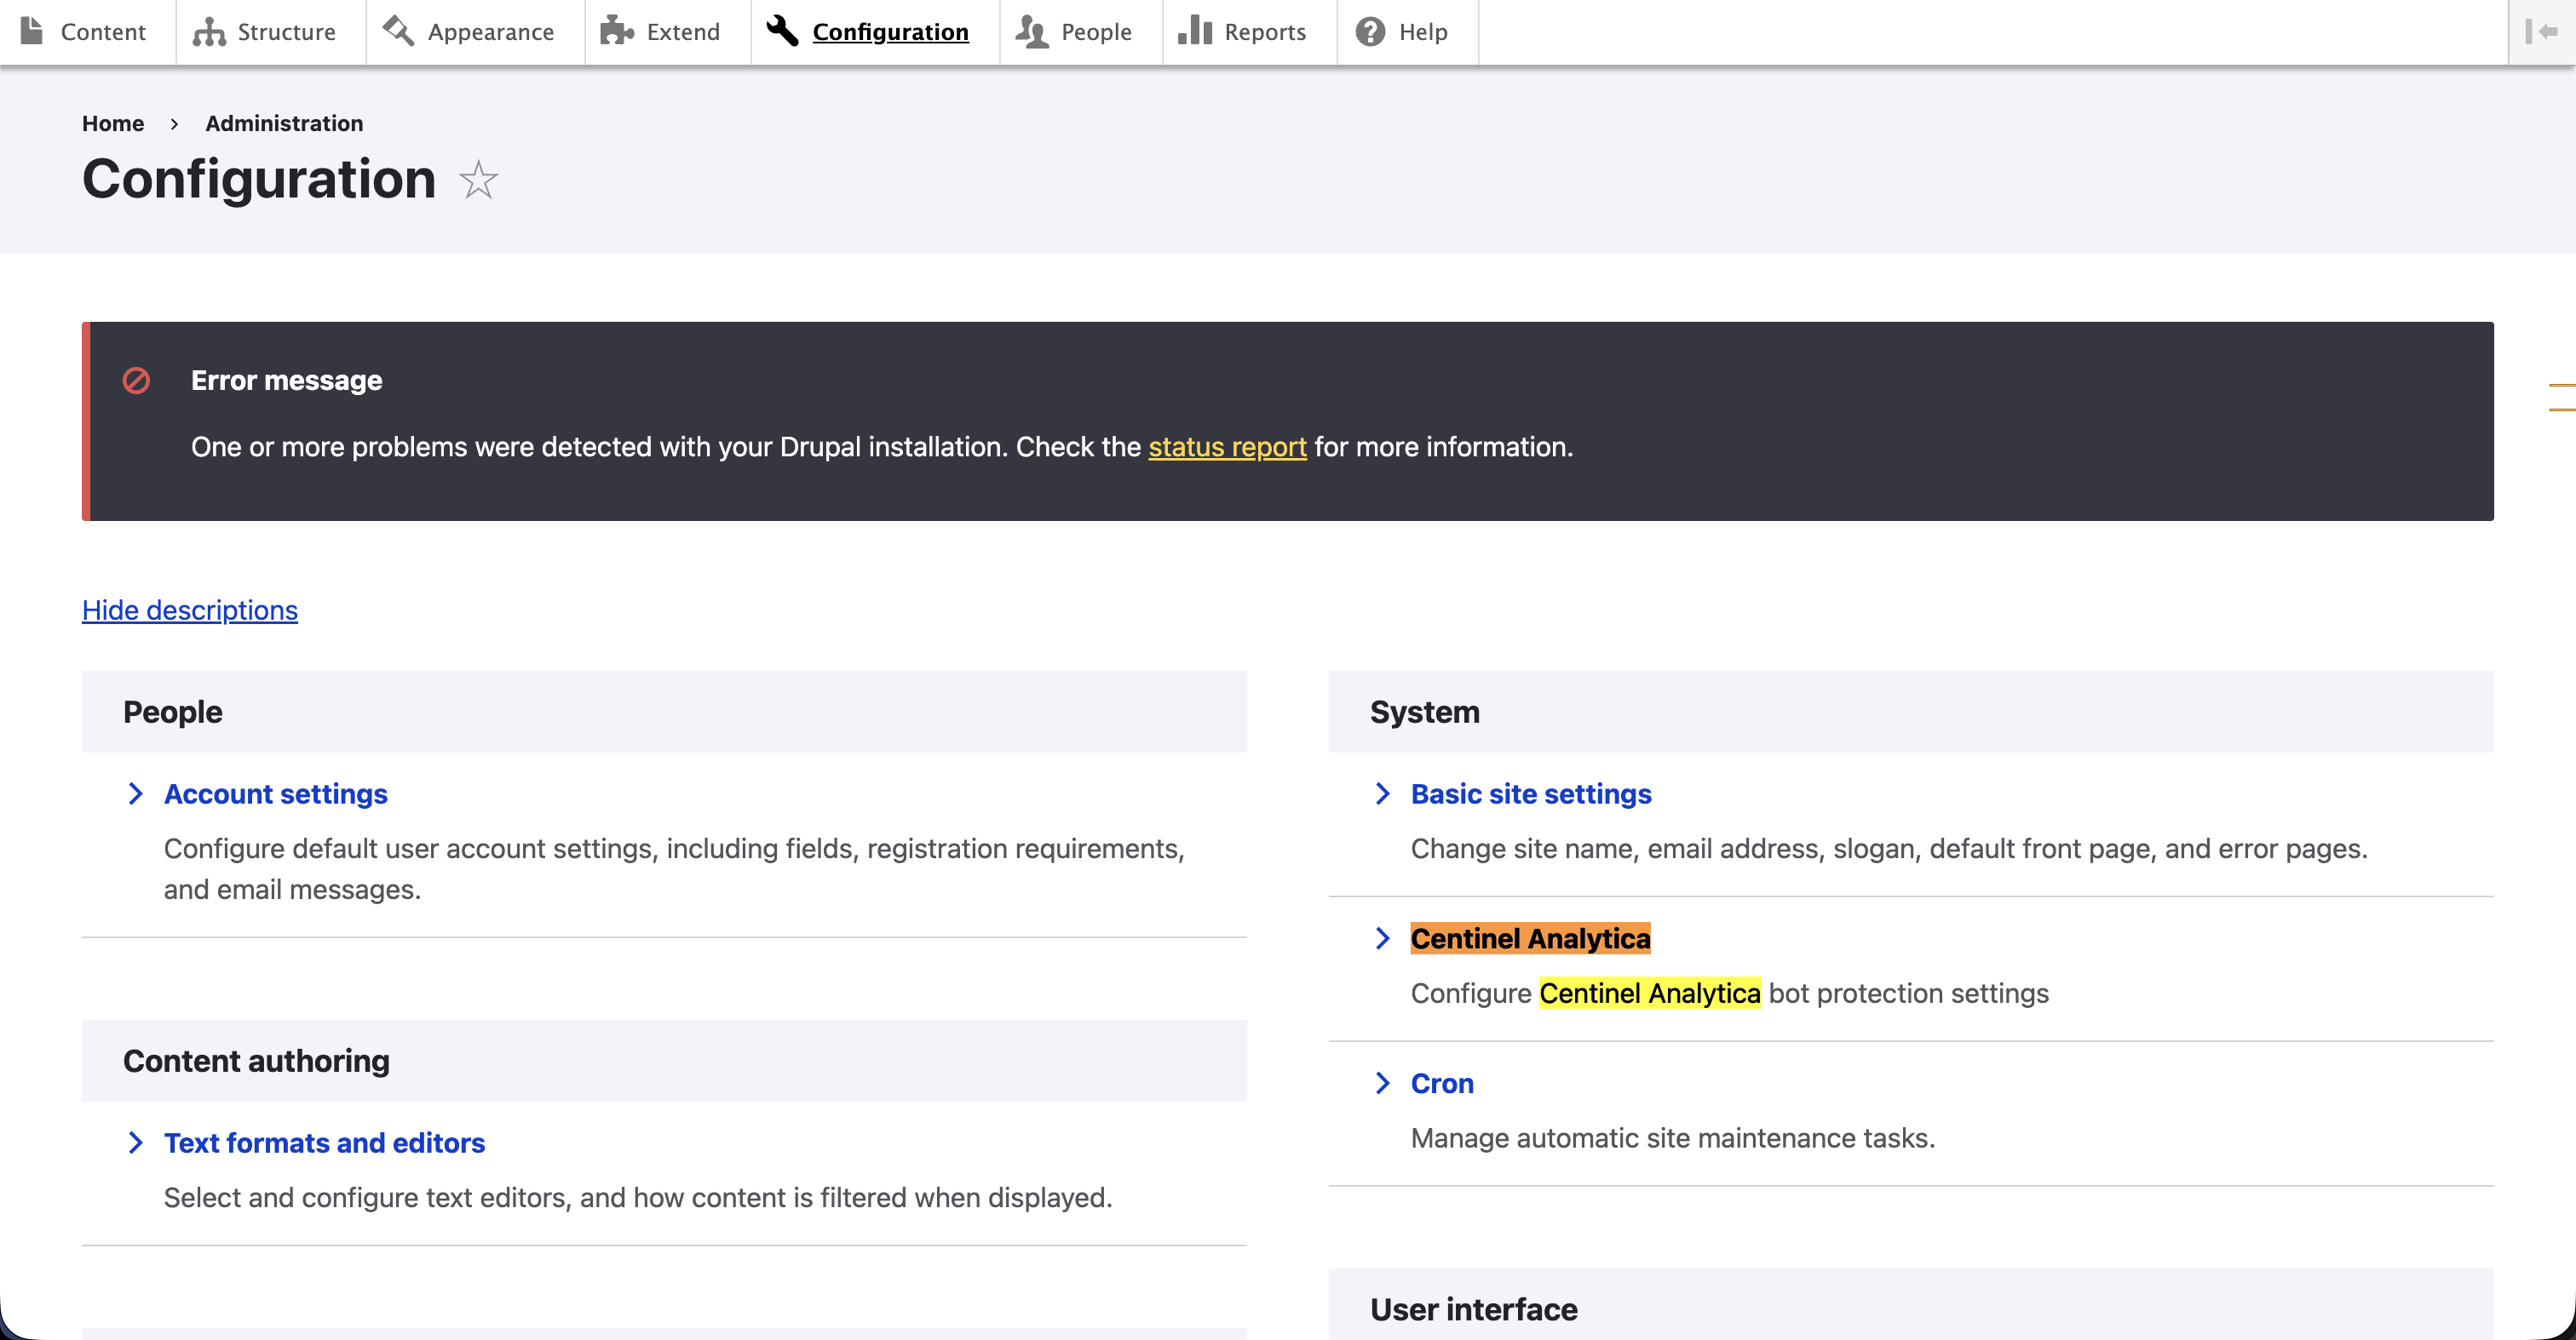Open Centinel Analytica bot protection settings

[x=1529, y=937]
